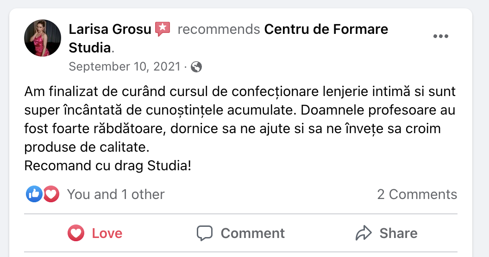Click the globe public audience icon
The height and width of the screenshot is (257, 489).
tap(196, 67)
